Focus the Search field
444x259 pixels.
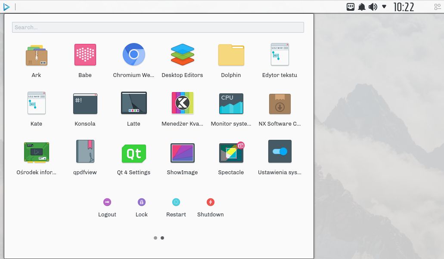[x=158, y=28]
